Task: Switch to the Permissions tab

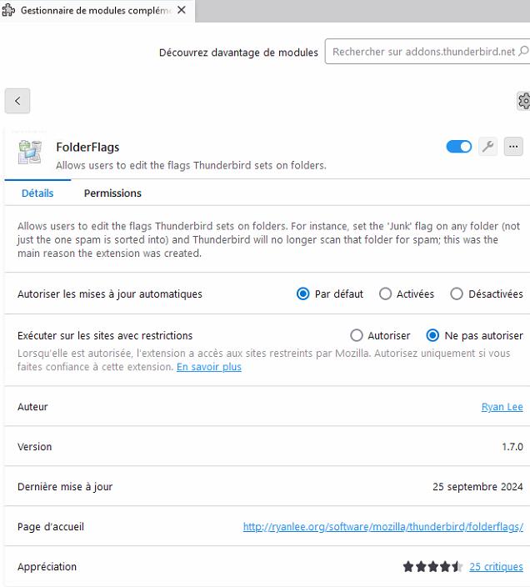Action: [112, 193]
